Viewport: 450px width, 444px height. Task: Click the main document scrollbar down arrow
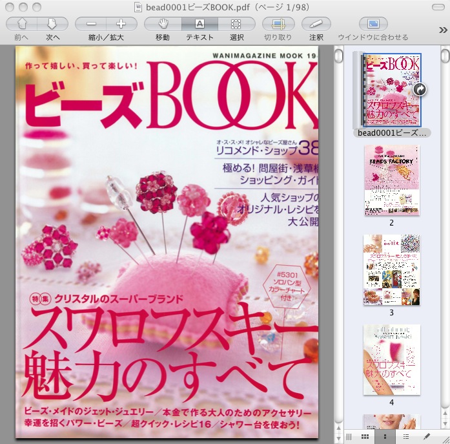tap(339, 438)
